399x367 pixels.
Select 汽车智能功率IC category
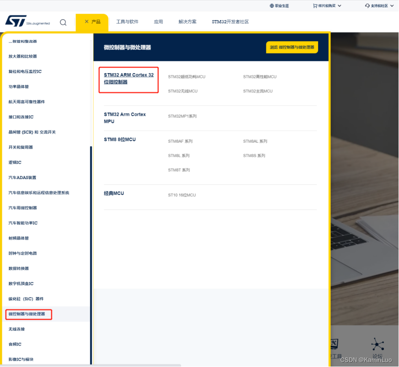23,223
